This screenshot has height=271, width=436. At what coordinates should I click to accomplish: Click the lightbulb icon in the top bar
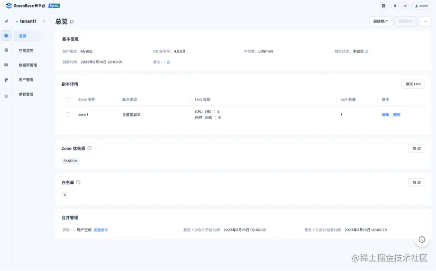pyautogui.click(x=395, y=6)
